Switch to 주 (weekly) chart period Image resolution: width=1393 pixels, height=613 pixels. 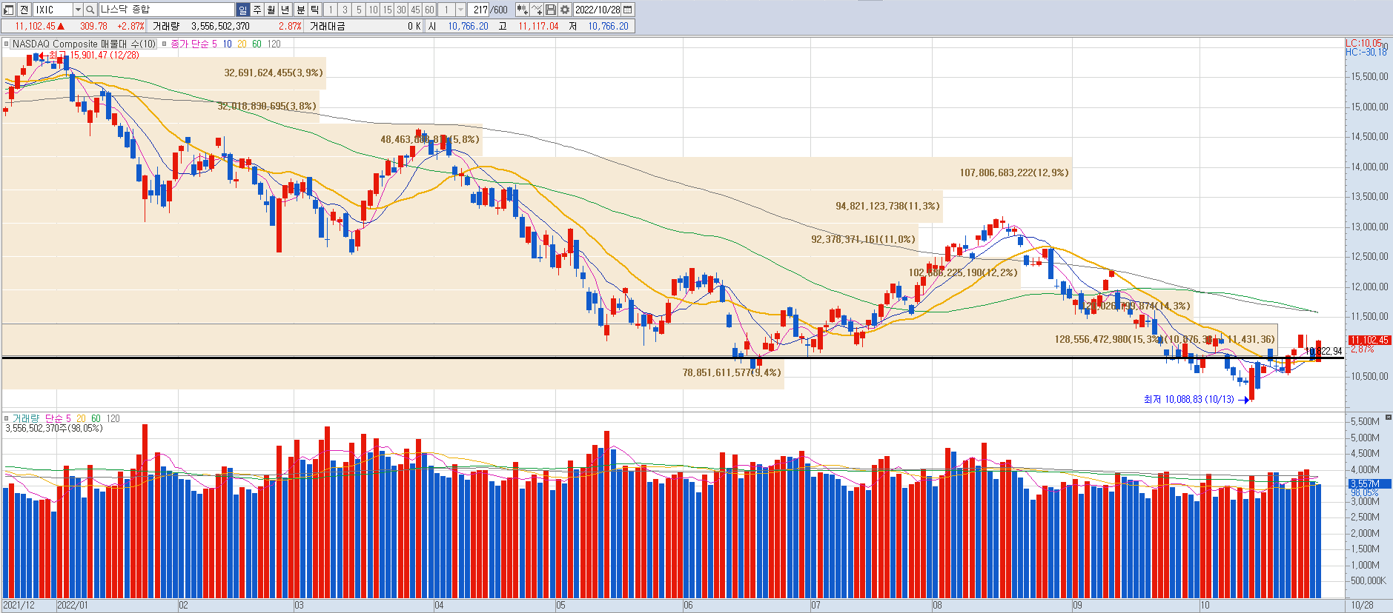[x=257, y=10]
